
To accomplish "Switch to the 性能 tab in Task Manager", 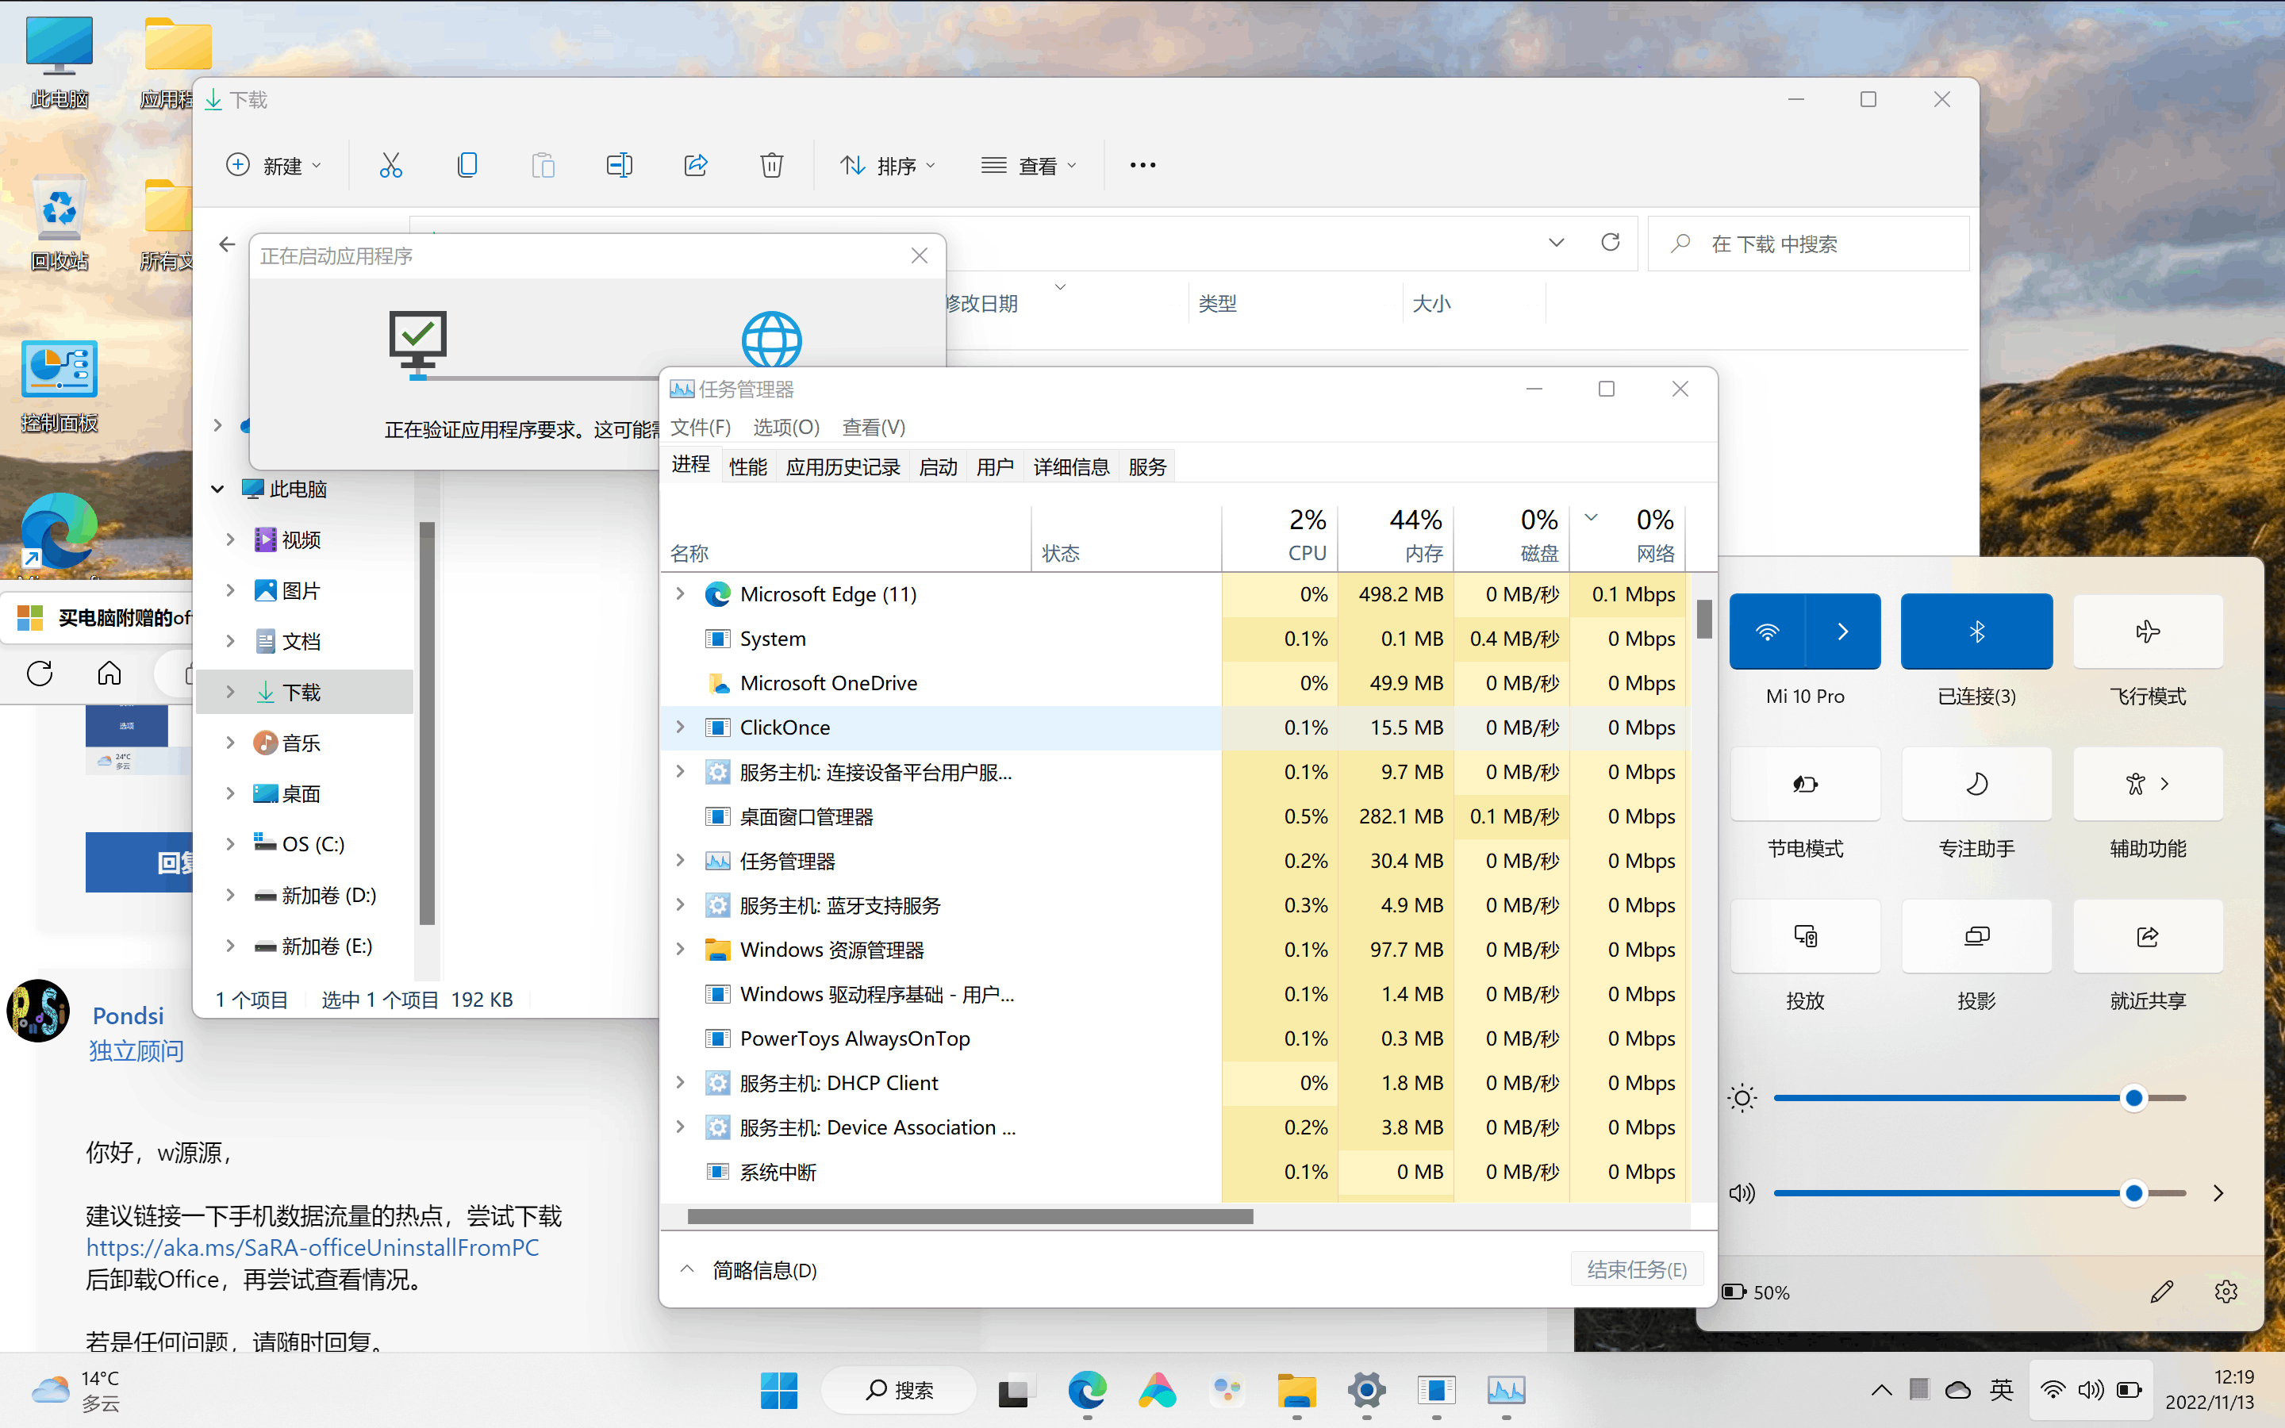I will (748, 466).
